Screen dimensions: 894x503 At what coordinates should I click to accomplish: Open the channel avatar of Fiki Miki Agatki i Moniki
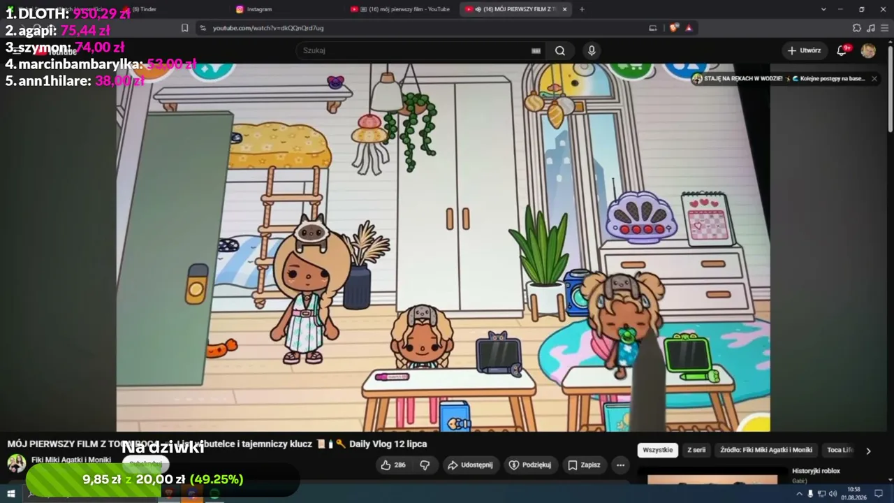click(x=17, y=463)
